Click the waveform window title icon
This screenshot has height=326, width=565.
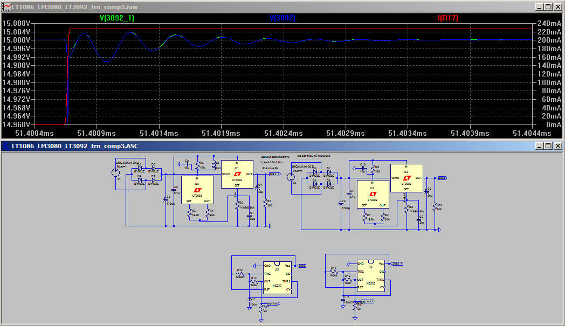pyautogui.click(x=6, y=7)
